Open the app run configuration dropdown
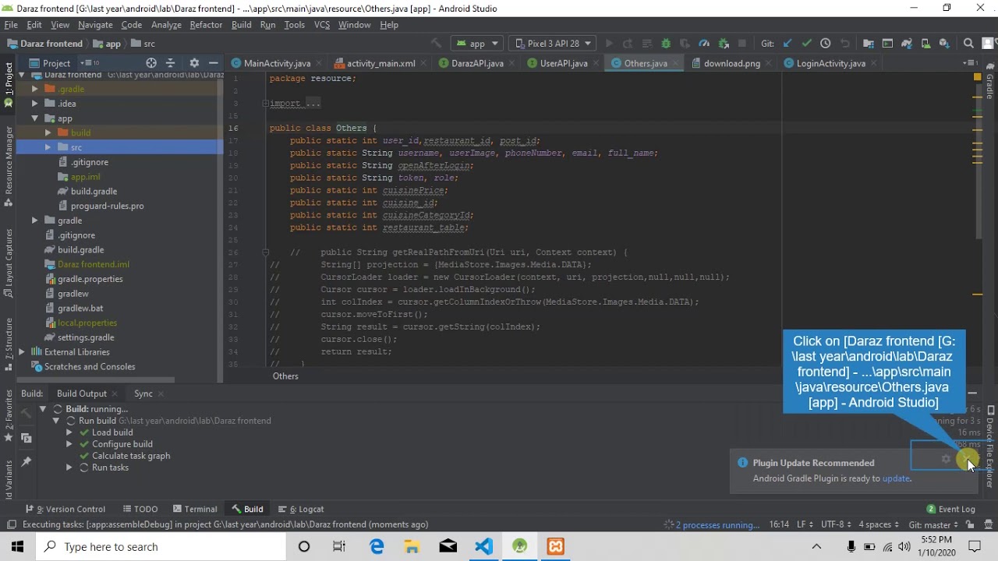The height and width of the screenshot is (561, 998). [477, 44]
